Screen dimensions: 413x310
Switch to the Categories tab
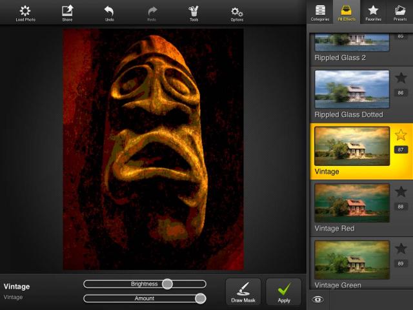[x=319, y=12]
